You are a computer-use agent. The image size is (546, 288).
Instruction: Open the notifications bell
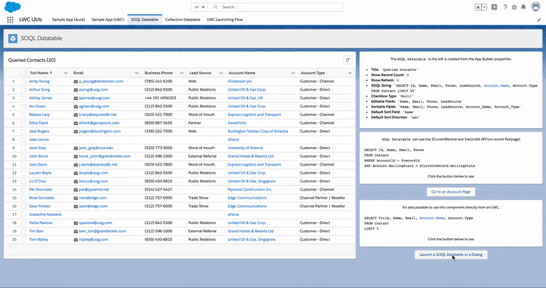(x=524, y=7)
